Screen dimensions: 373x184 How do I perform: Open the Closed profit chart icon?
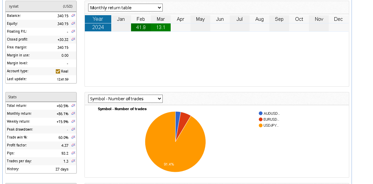tap(73, 39)
